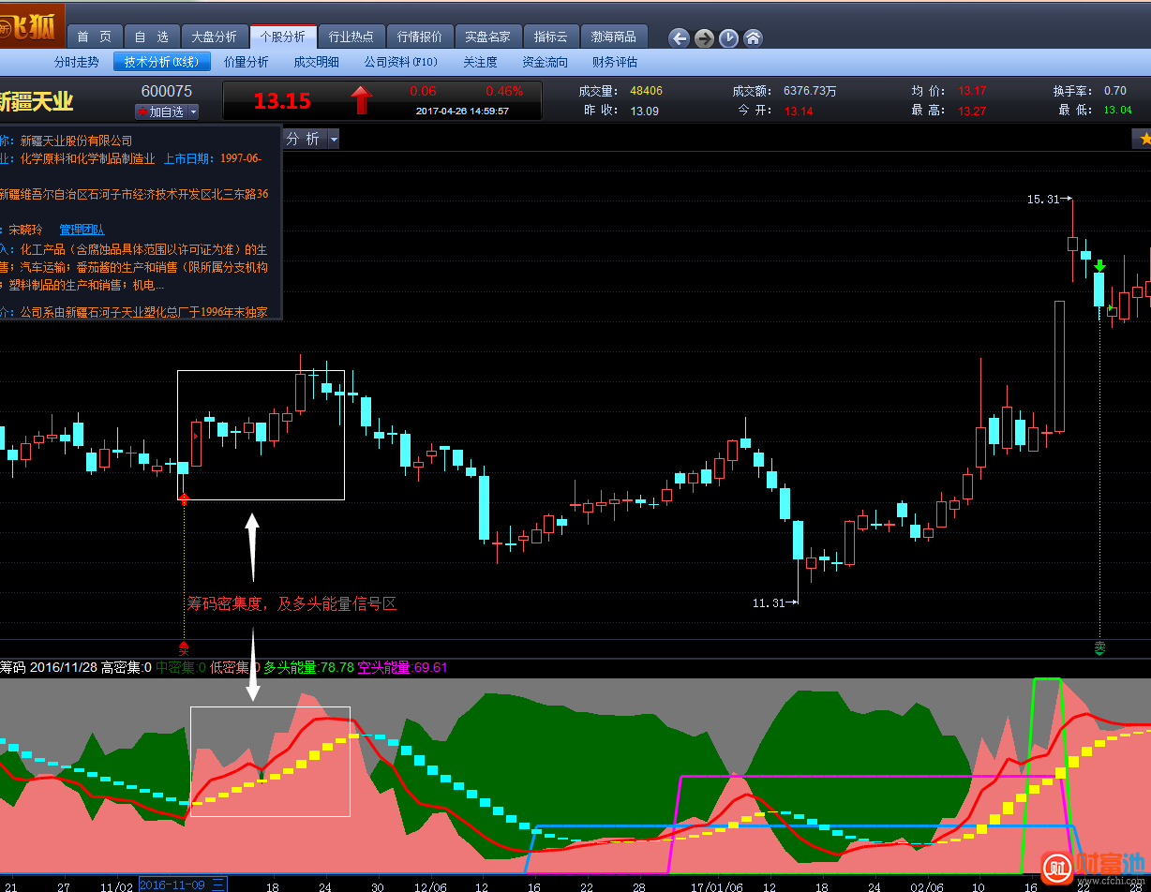Click the stock name 新疆天业

point(36,101)
